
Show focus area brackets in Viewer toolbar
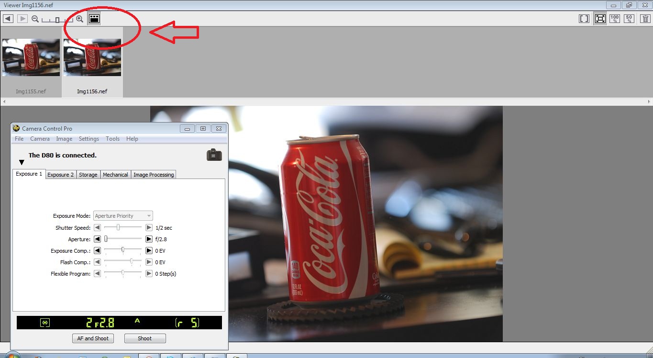point(584,19)
